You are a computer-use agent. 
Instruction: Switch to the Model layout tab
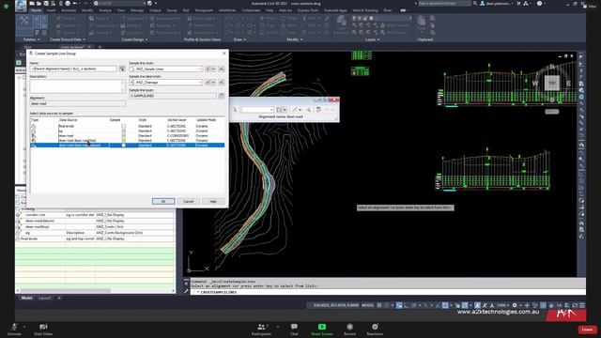click(x=26, y=298)
